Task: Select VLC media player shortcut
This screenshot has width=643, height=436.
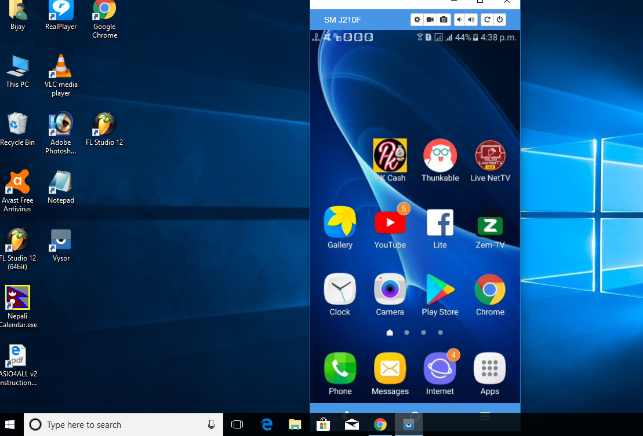Action: coord(61,76)
